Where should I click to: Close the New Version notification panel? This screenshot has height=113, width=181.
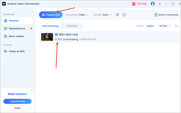coord(32,90)
